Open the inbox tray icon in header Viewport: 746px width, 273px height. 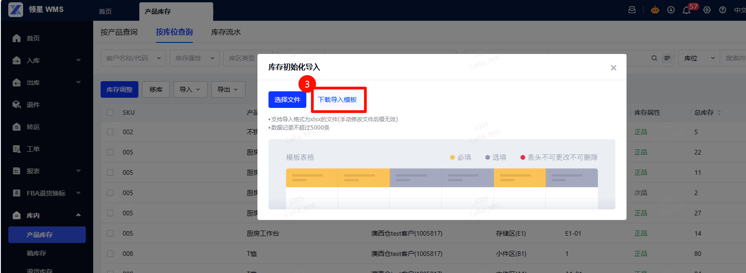pyautogui.click(x=632, y=10)
